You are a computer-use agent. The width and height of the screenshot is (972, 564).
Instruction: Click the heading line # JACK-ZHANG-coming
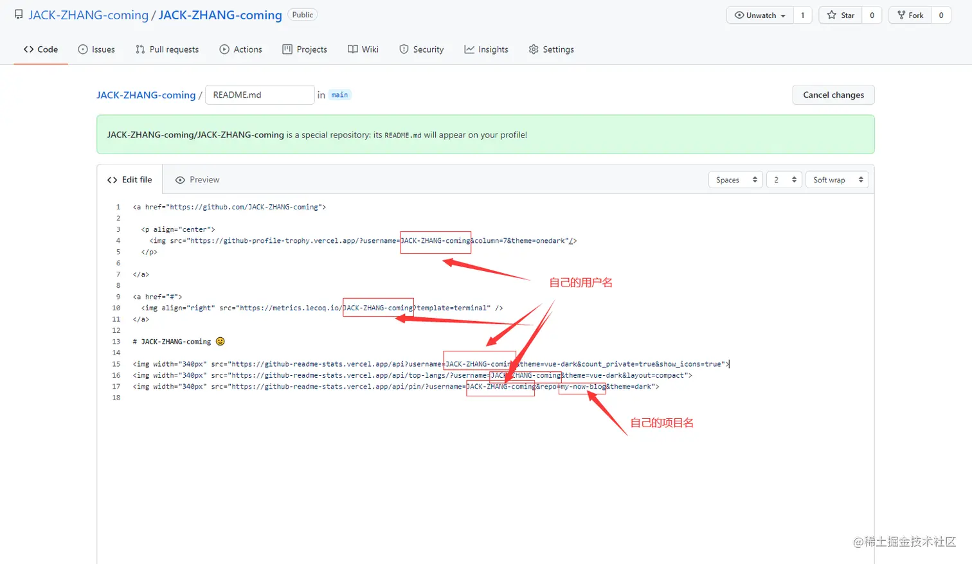(179, 342)
